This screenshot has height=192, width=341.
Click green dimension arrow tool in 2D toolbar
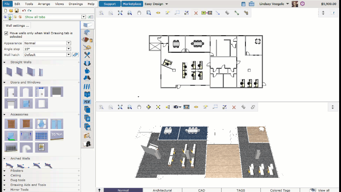pyautogui.click(x=237, y=13)
